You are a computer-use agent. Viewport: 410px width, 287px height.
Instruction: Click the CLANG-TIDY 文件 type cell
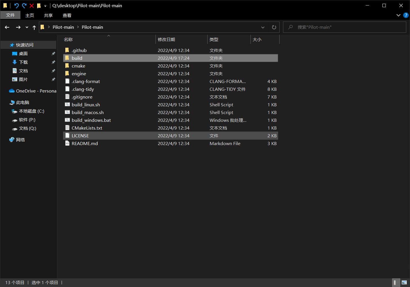[x=227, y=89]
